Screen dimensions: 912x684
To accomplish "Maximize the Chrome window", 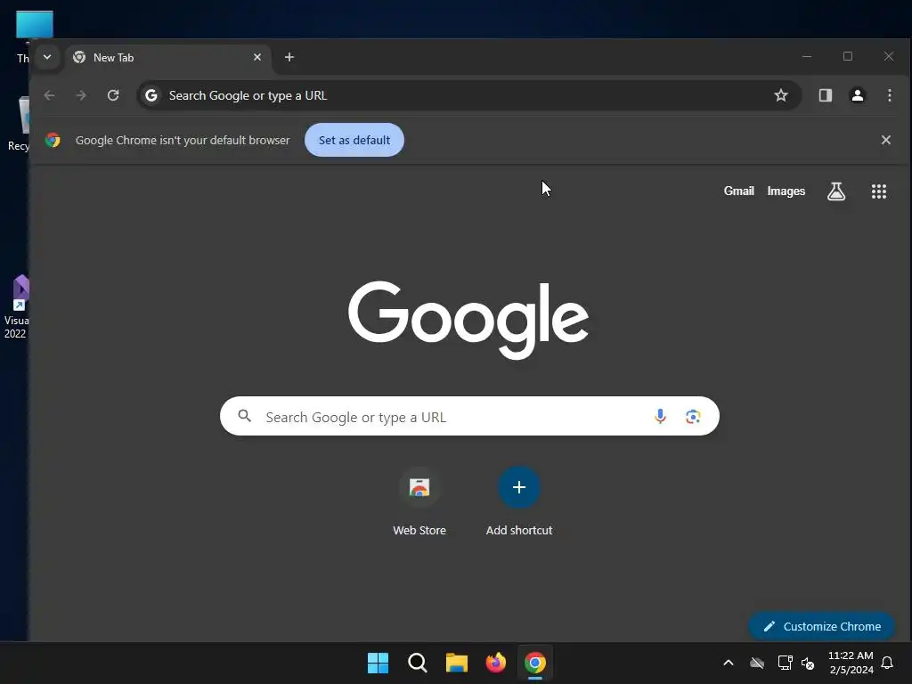I will 848,56.
